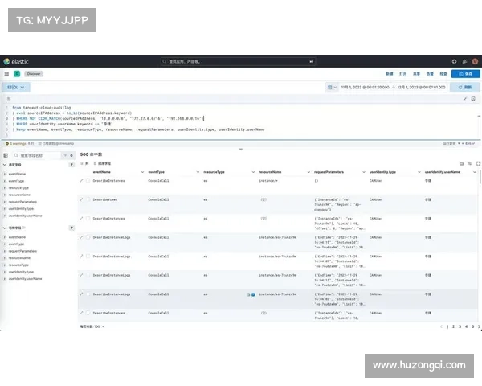The width and height of the screenshot is (482, 386).
Task: Toggle the field list sidebar icon
Action: (6, 154)
